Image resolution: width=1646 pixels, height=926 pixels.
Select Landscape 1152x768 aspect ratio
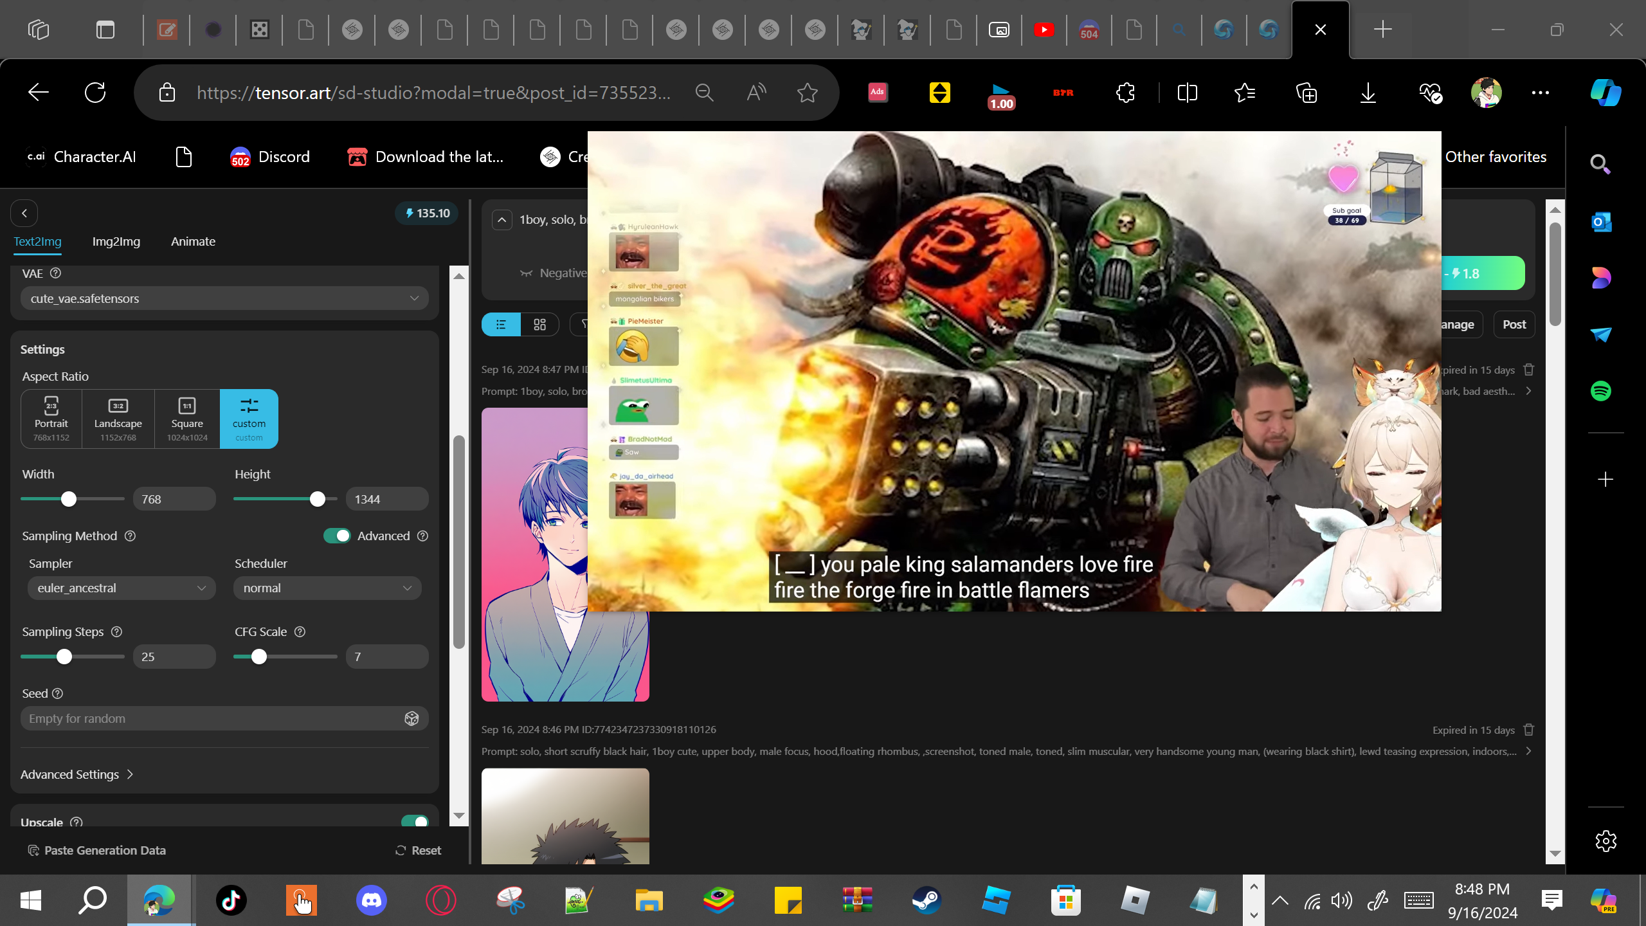pos(118,419)
